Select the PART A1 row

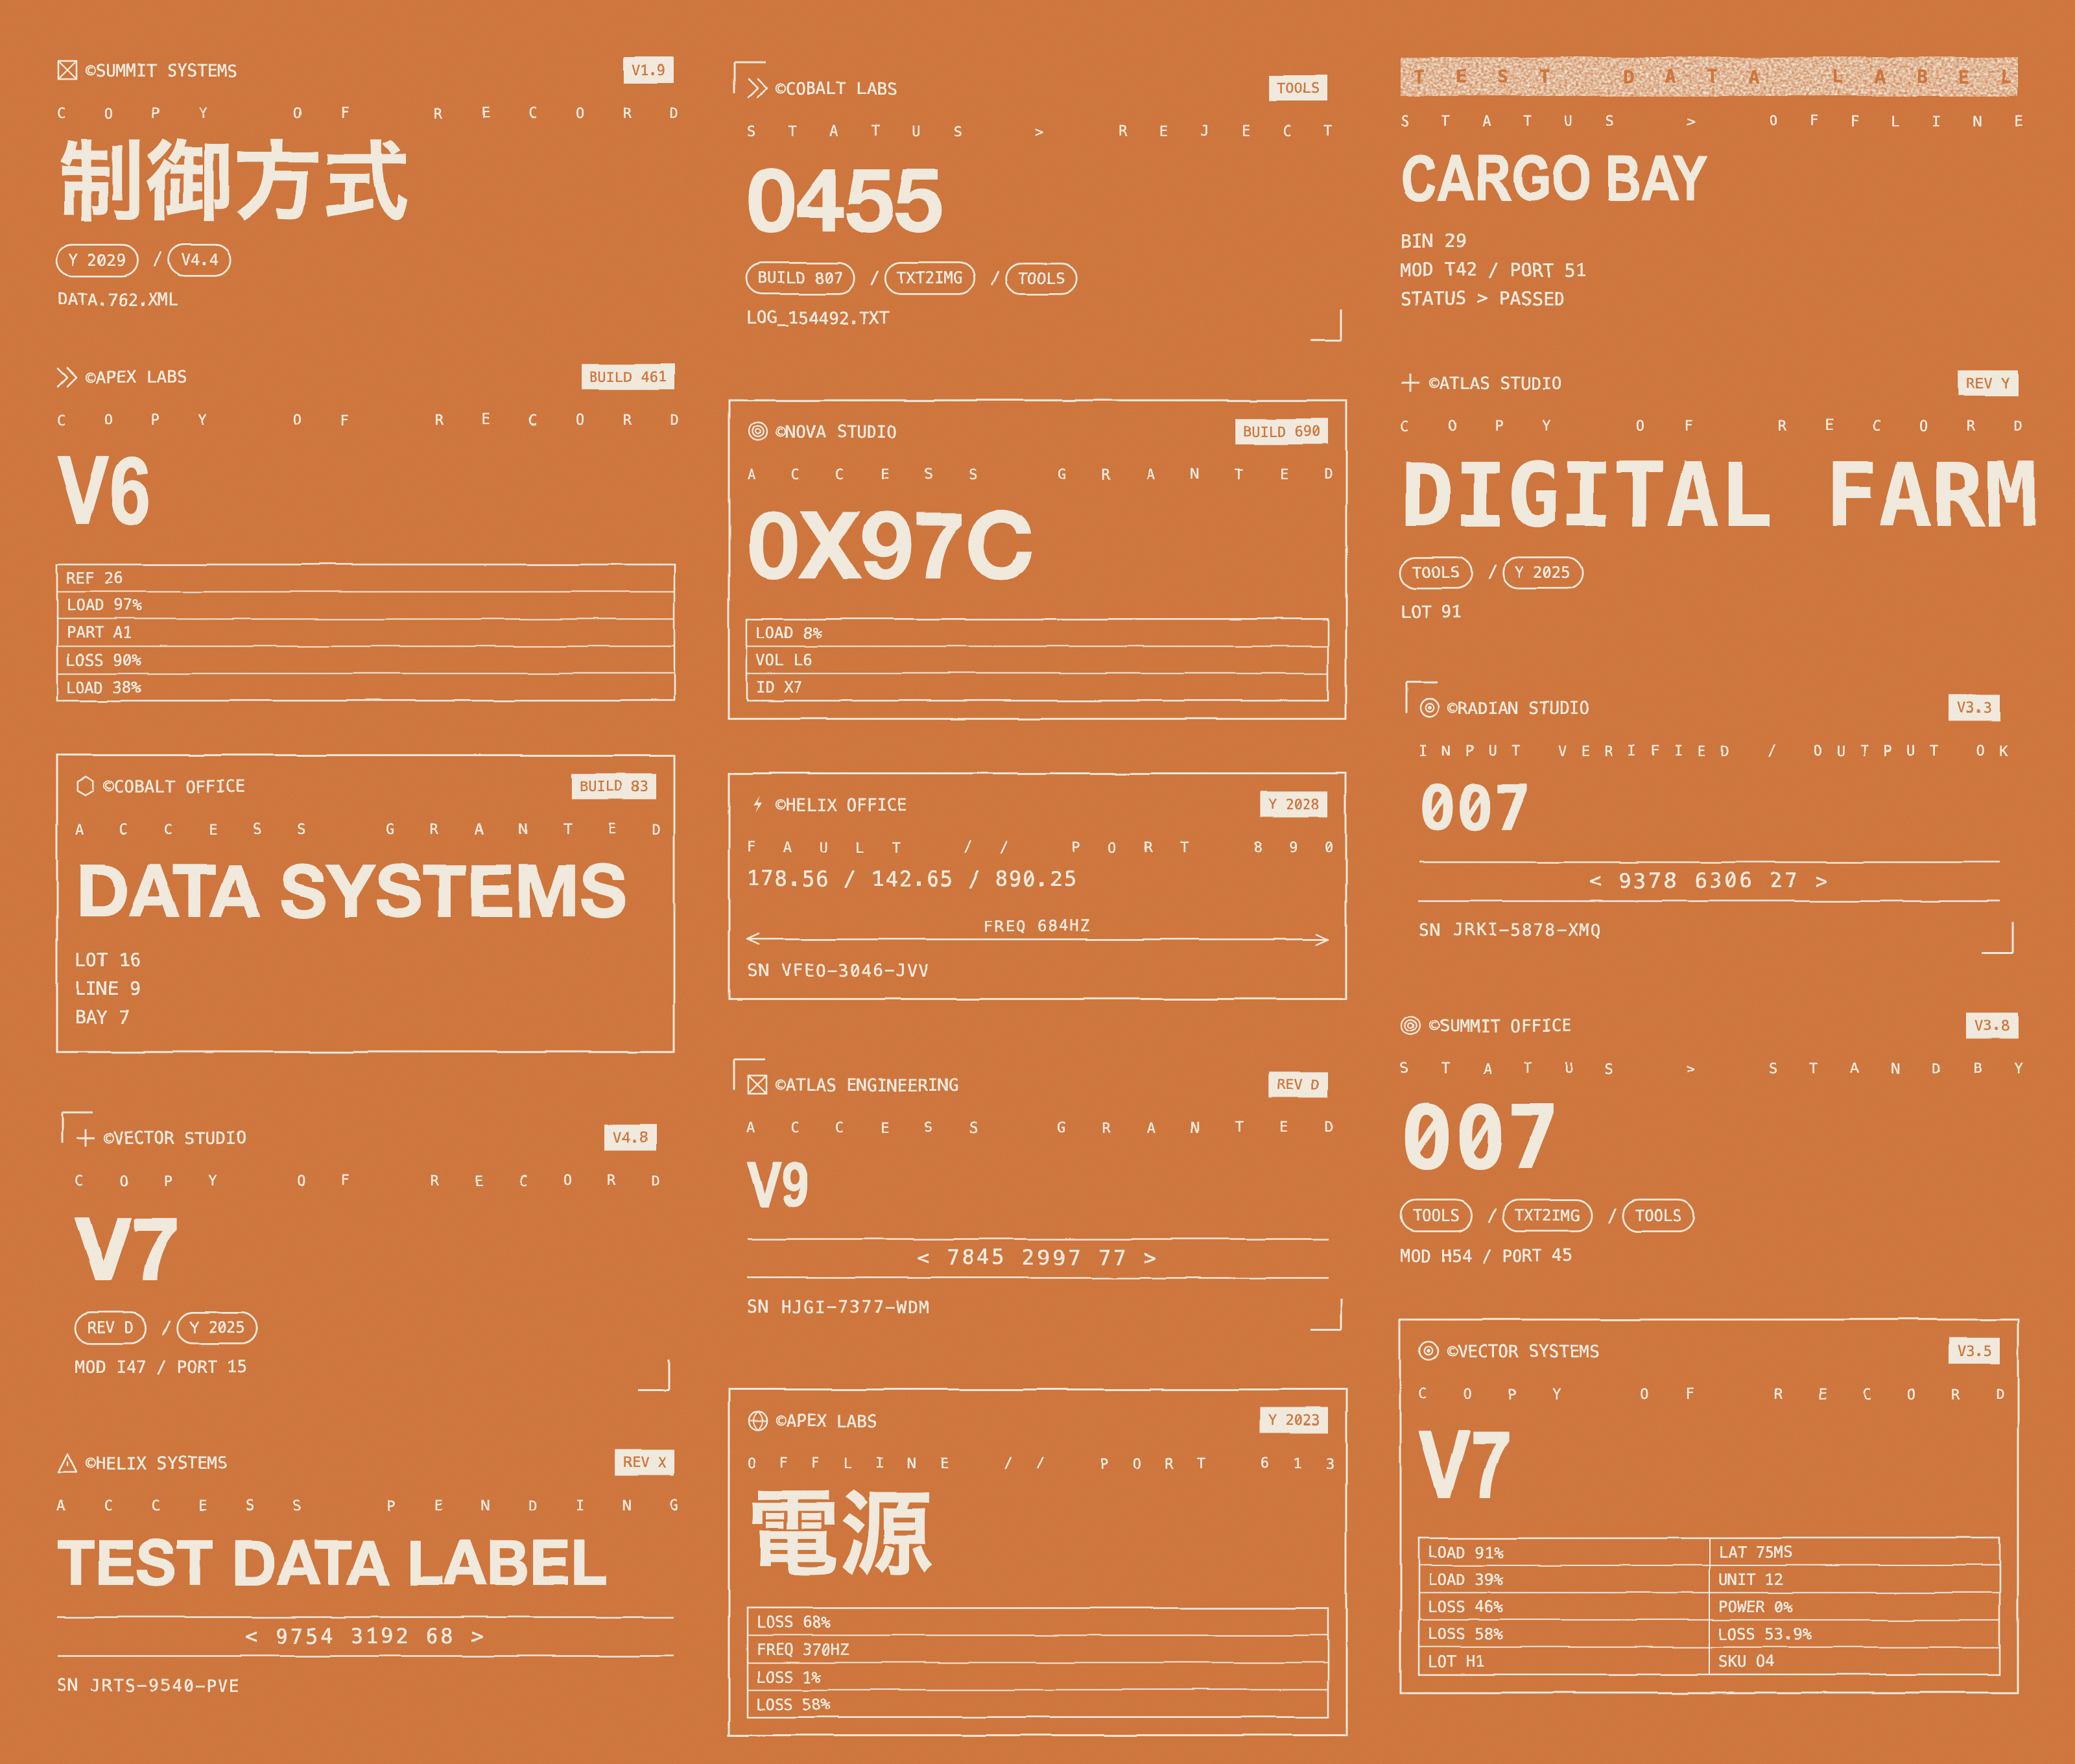point(365,632)
